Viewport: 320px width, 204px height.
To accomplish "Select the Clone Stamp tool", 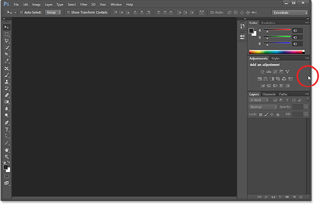I will [x=6, y=82].
